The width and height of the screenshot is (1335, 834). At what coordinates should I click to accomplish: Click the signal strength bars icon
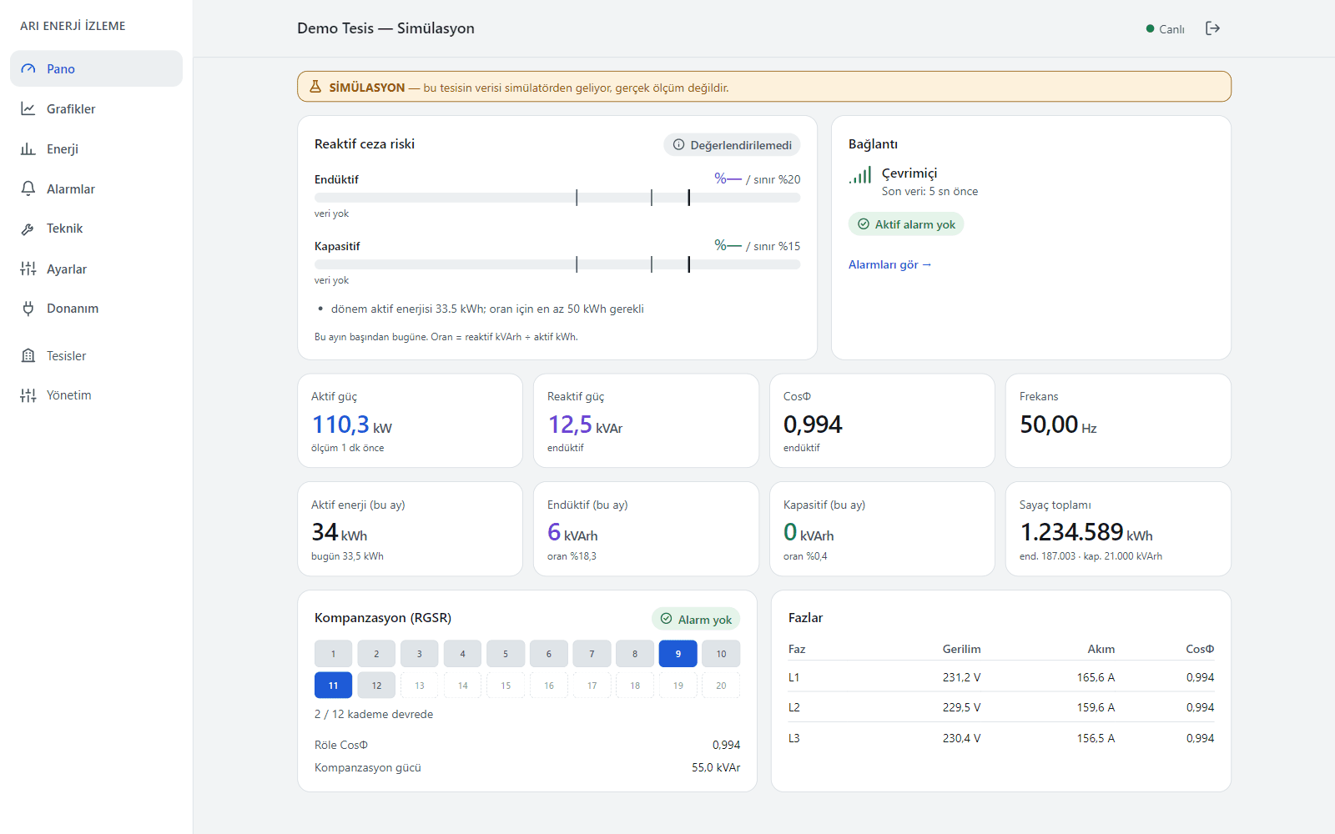(x=860, y=174)
